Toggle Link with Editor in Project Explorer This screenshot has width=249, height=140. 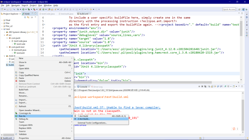point(28,17)
